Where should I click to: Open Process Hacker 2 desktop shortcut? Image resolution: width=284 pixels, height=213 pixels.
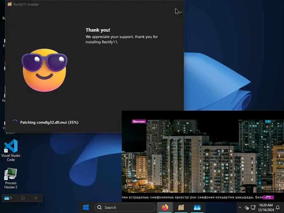pos(11,178)
